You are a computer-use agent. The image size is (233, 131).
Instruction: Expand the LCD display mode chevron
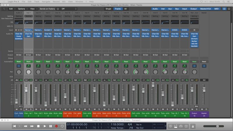coord(165,126)
